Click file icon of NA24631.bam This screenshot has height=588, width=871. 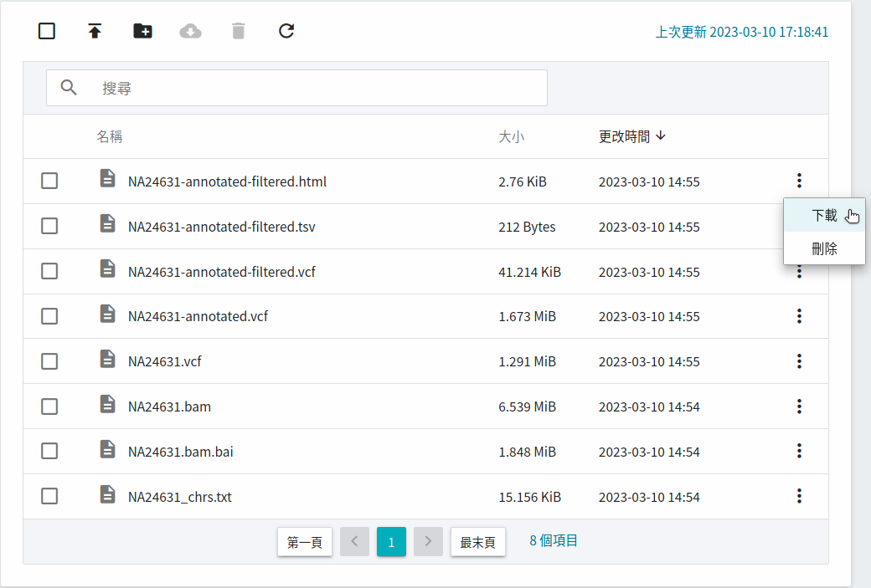108,404
